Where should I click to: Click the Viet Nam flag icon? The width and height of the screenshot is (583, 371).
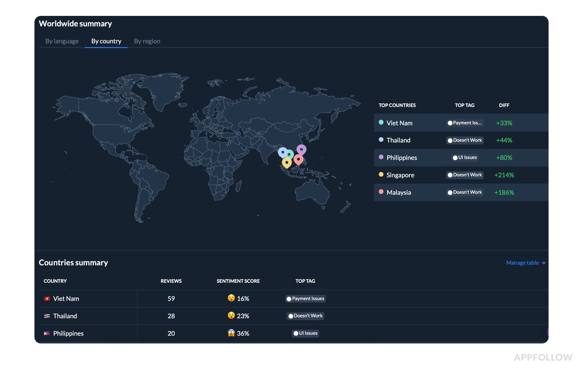(47, 298)
